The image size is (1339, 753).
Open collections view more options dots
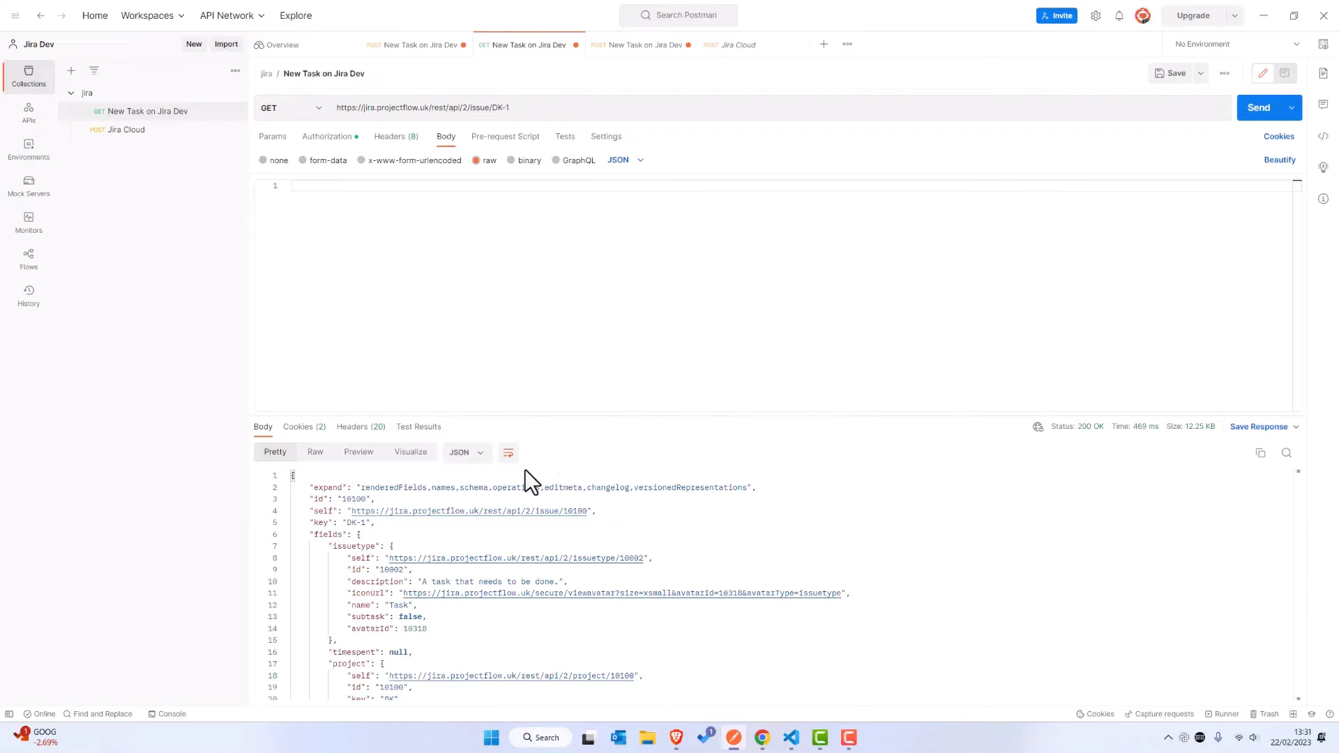pos(235,70)
